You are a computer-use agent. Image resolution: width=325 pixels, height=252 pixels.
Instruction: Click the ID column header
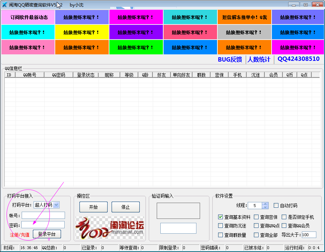[10, 75]
